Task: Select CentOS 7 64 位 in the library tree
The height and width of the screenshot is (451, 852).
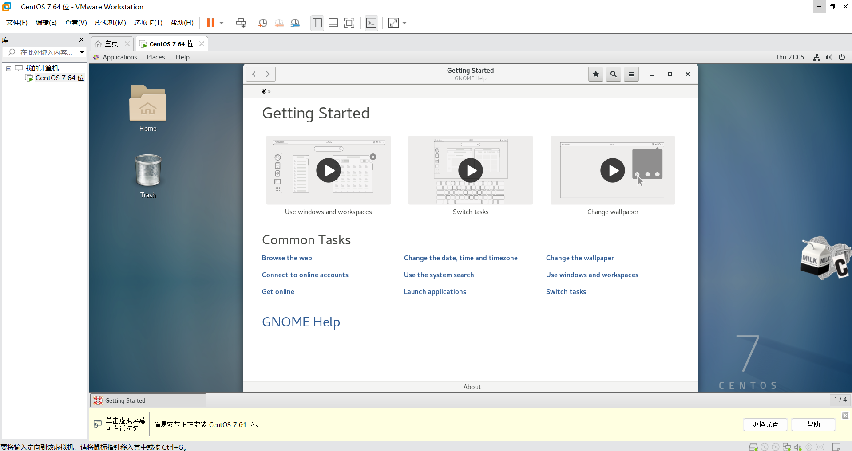Action: tap(59, 78)
